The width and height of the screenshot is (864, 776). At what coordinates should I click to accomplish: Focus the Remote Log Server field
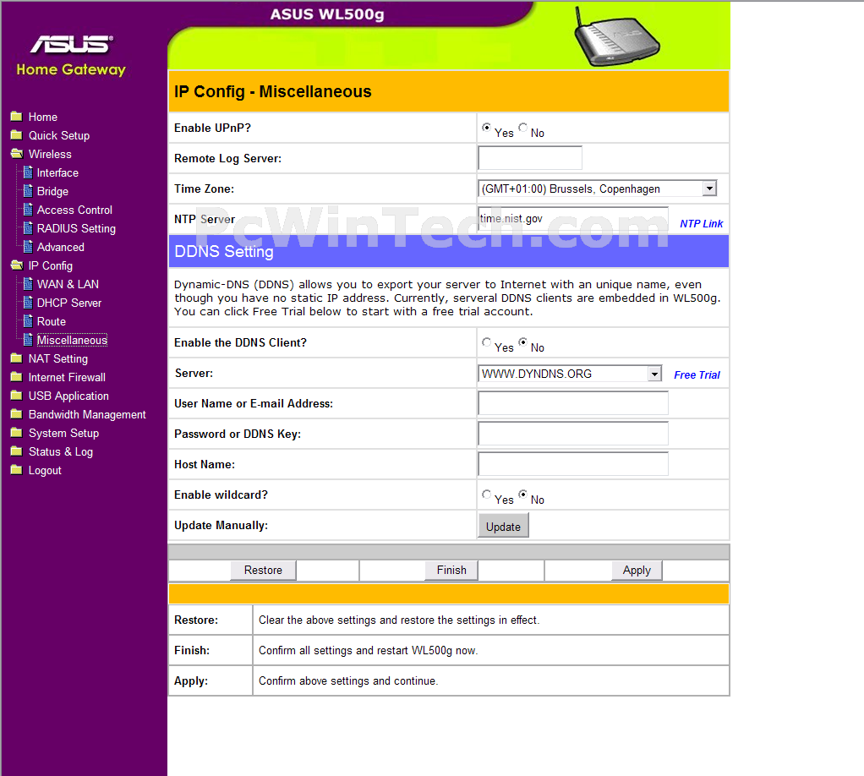pos(530,158)
